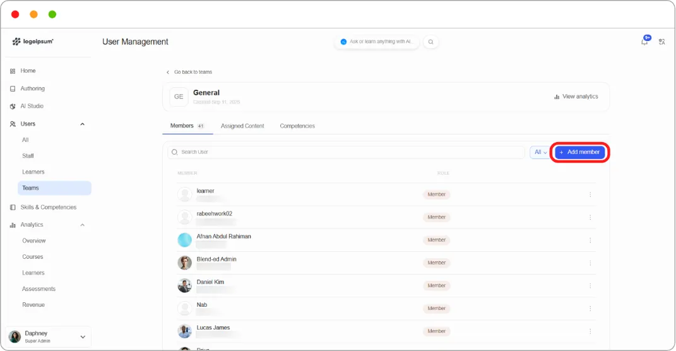Click Afnan Abdul Rahiman name

click(223, 237)
